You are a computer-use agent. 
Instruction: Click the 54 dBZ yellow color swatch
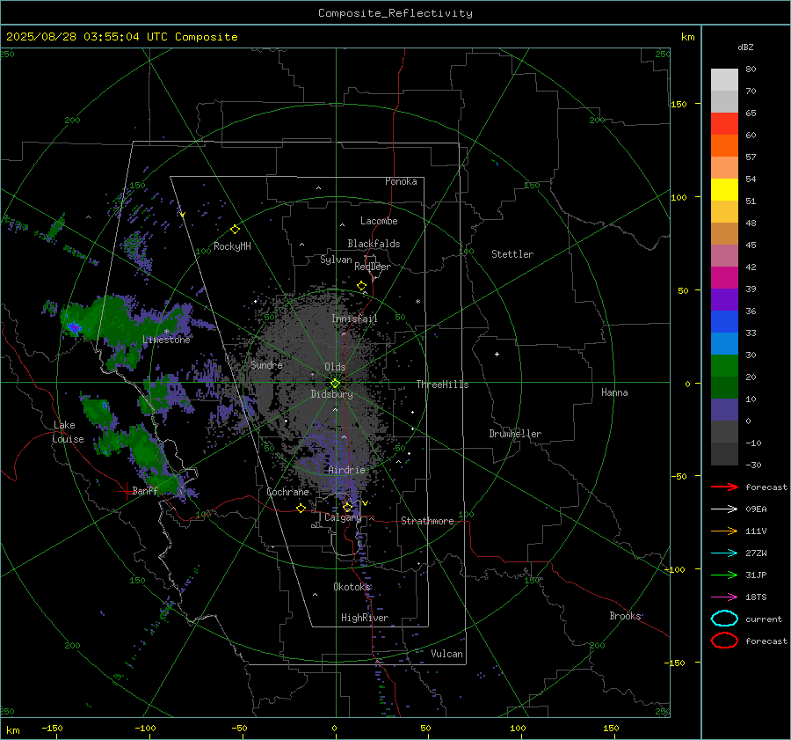click(x=724, y=189)
